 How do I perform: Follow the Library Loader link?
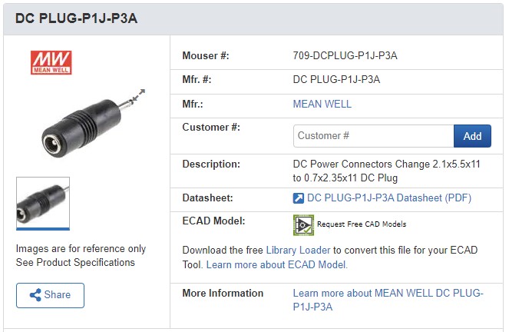click(298, 251)
